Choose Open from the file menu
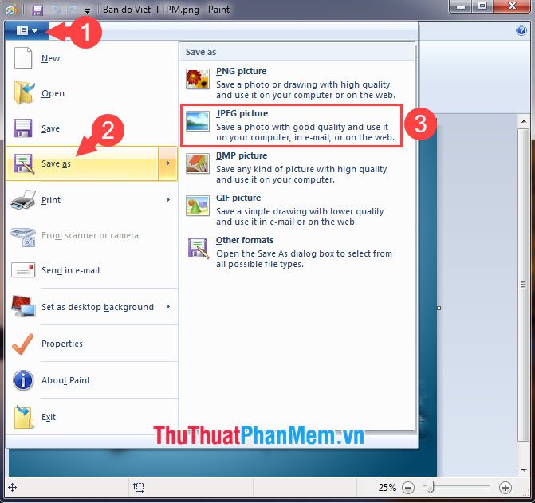 92,93
